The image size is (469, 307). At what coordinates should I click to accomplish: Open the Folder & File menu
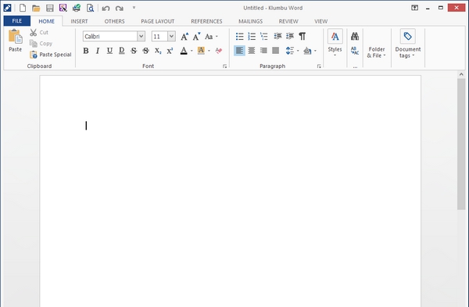click(377, 52)
